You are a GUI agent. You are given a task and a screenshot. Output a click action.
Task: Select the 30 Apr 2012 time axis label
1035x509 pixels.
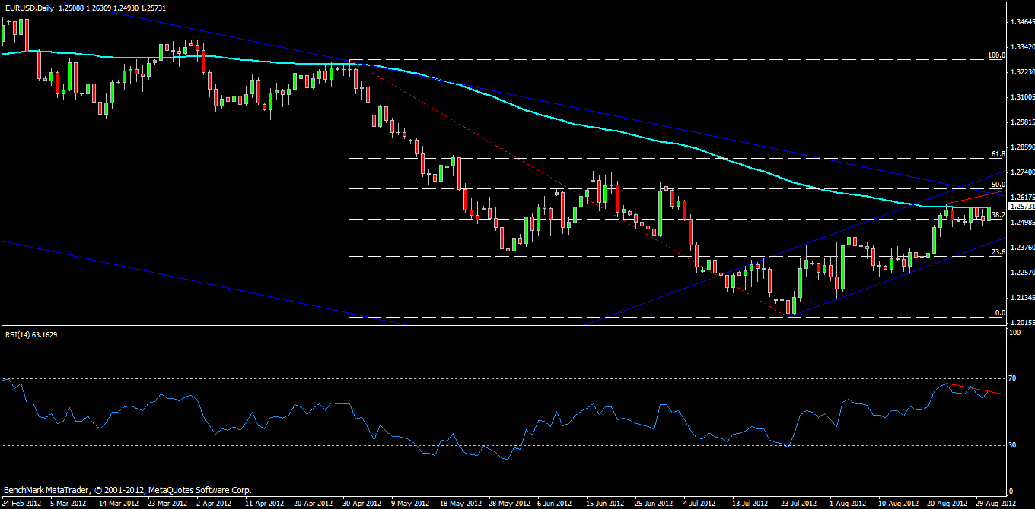click(x=362, y=503)
